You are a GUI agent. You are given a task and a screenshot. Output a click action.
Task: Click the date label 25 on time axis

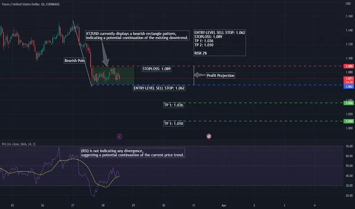(12, 205)
